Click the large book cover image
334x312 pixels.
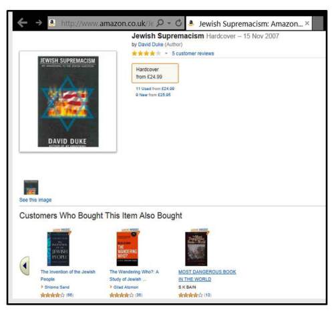tap(68, 102)
